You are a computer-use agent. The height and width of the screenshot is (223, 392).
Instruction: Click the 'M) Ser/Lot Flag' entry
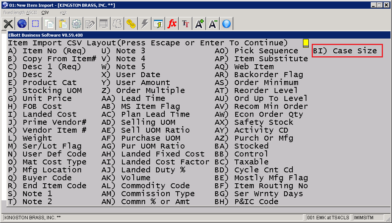45,146
